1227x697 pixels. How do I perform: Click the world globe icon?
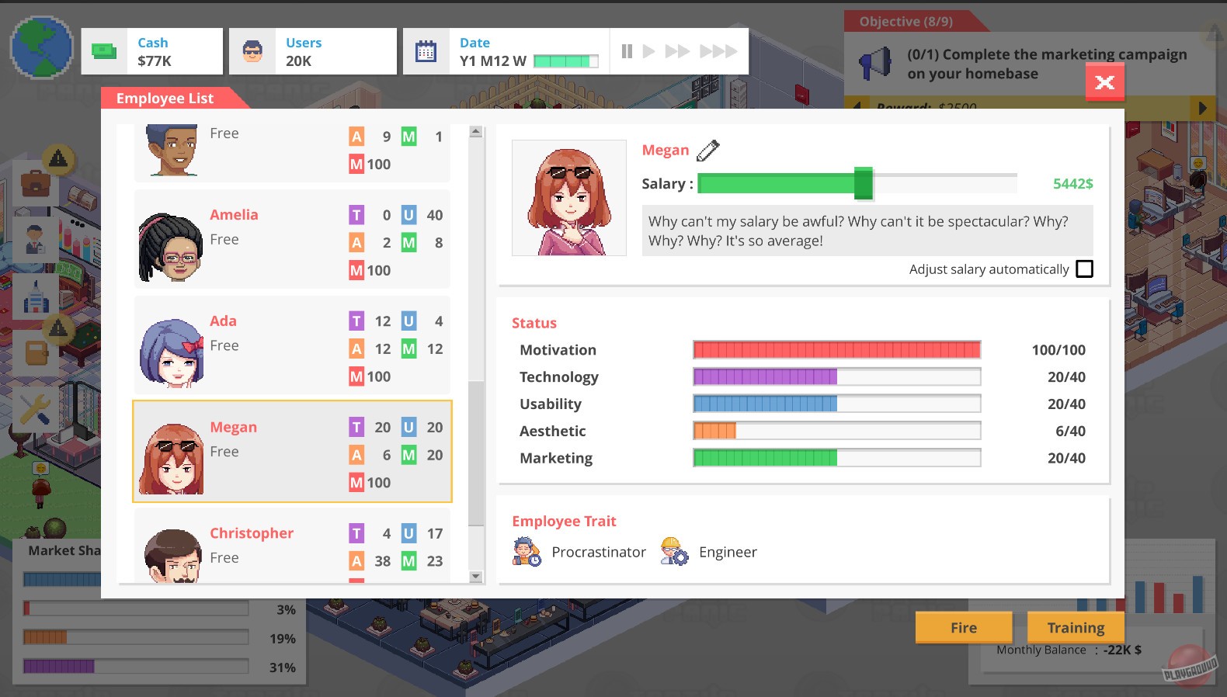click(41, 48)
